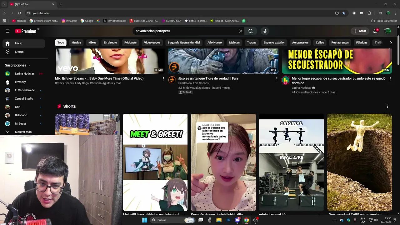The height and width of the screenshot is (225, 400).
Task: Go back in browser history
Action: [x=4, y=13]
